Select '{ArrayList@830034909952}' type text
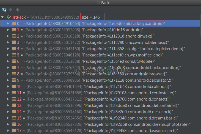 click(55, 17)
